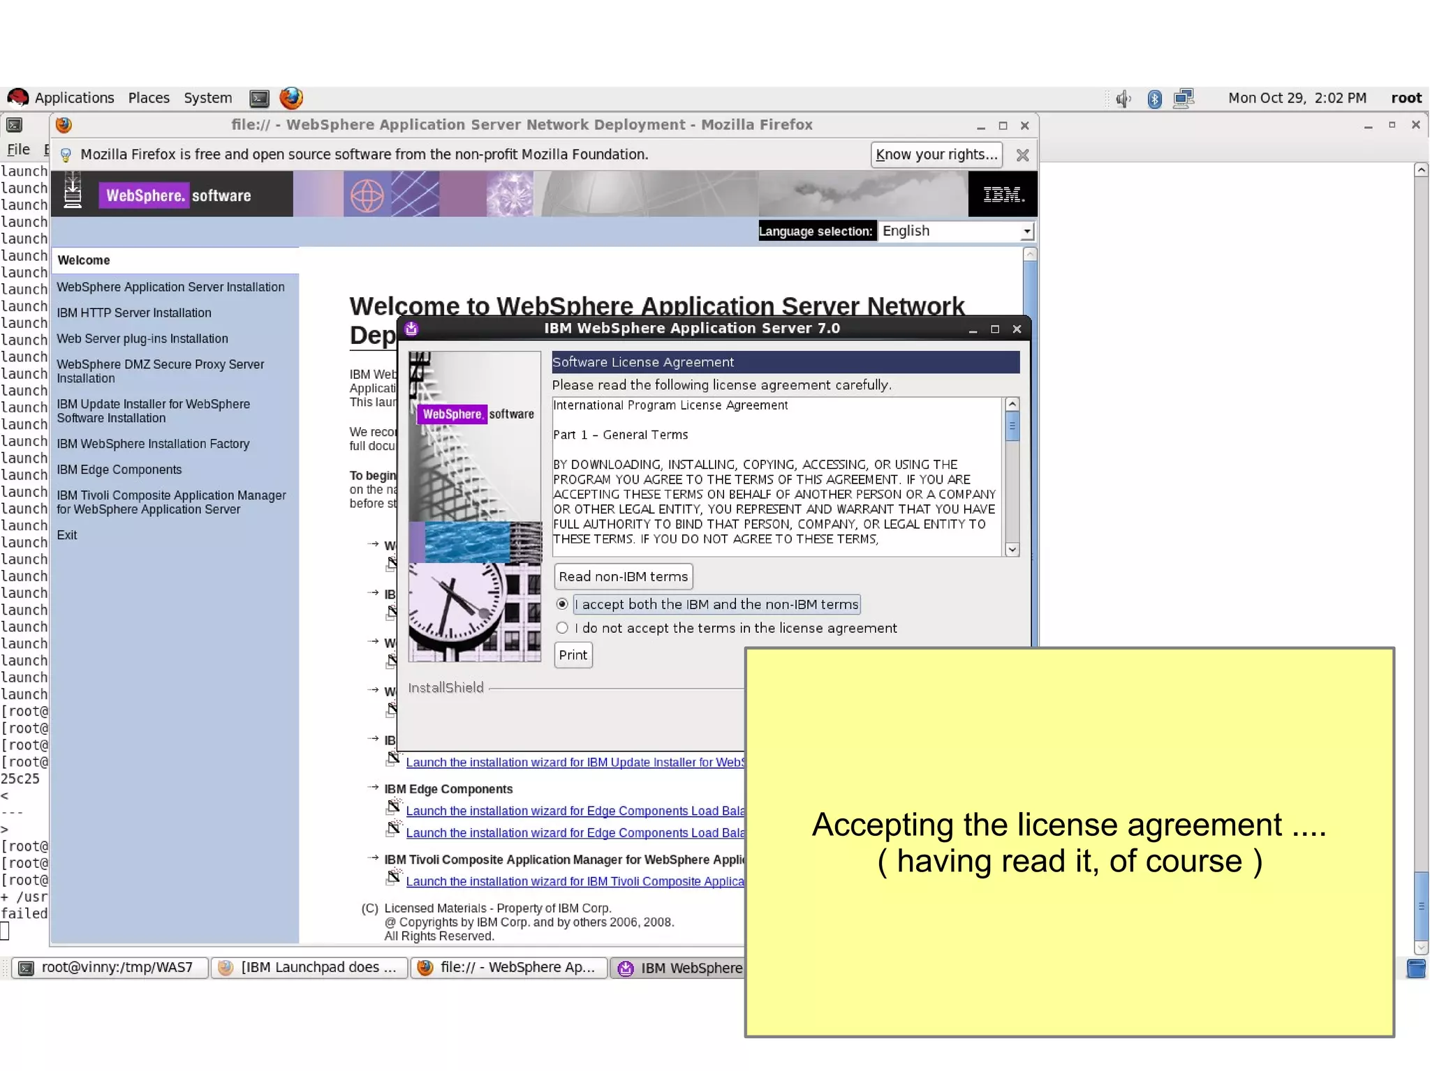
Task: Open the Bluetooth tray icon
Action: [x=1154, y=98]
